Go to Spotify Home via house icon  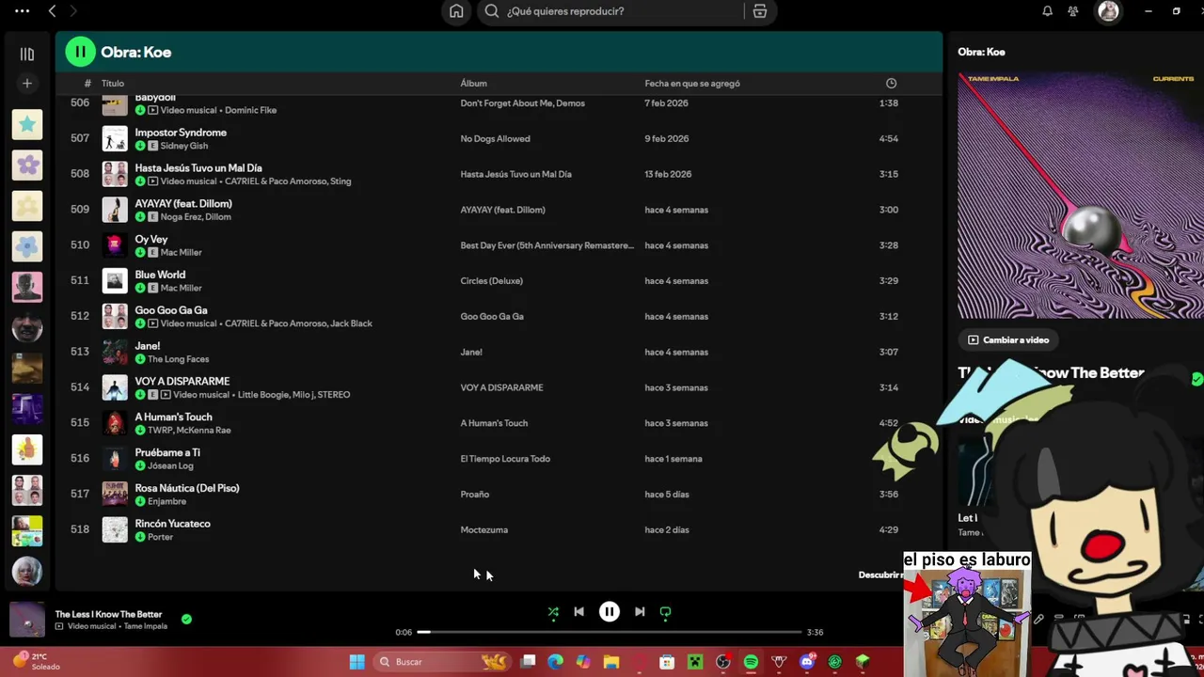[x=456, y=11]
